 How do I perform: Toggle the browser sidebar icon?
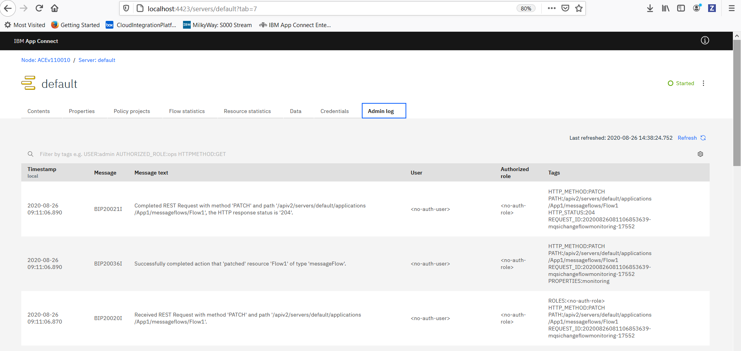pos(681,8)
